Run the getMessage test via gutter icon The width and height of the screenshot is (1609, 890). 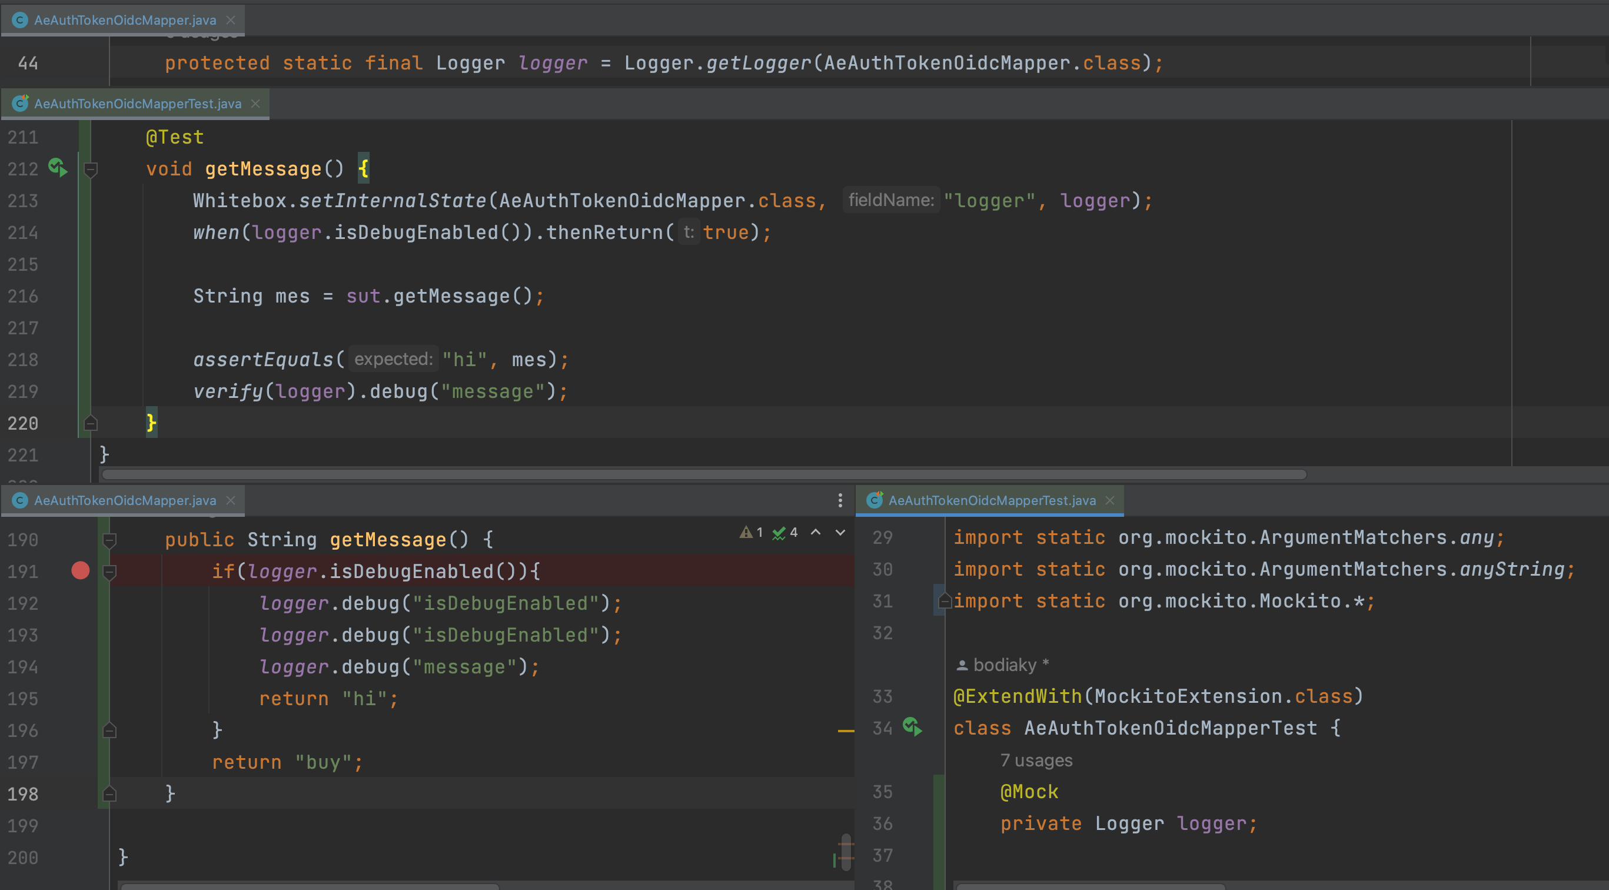[57, 168]
